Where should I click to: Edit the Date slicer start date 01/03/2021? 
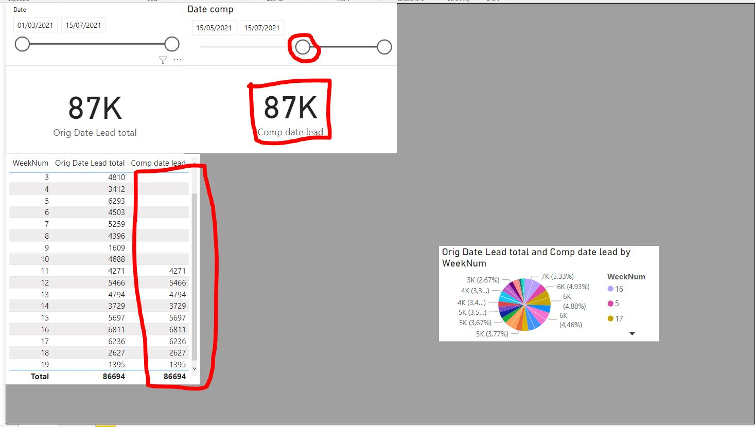tap(35, 25)
